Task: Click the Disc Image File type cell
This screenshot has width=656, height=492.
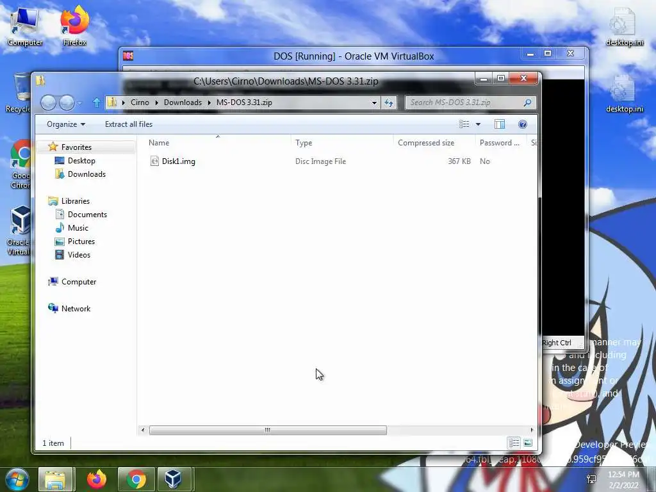Action: click(320, 161)
